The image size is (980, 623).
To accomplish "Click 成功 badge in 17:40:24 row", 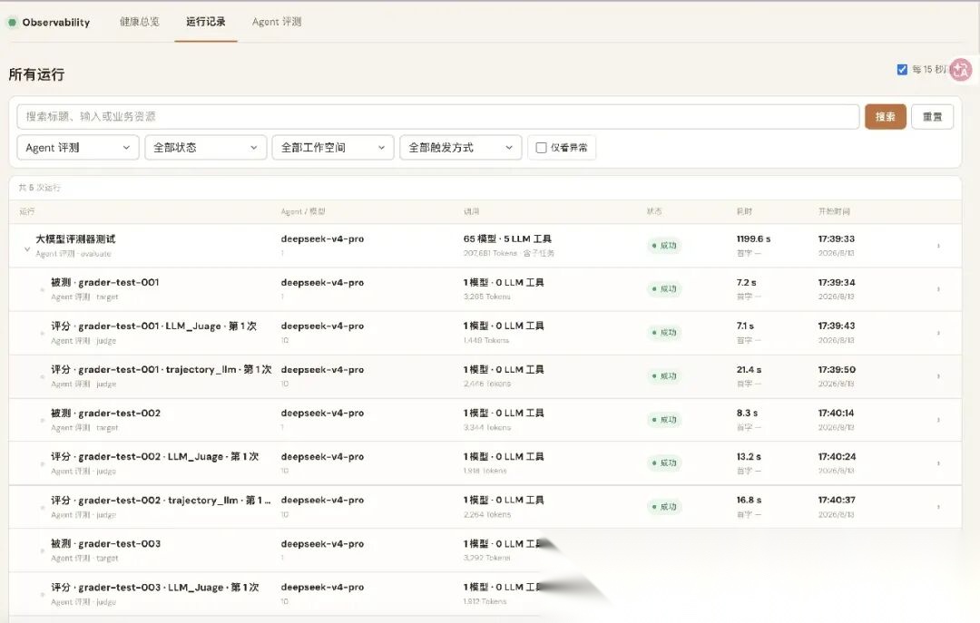I will click(x=663, y=463).
